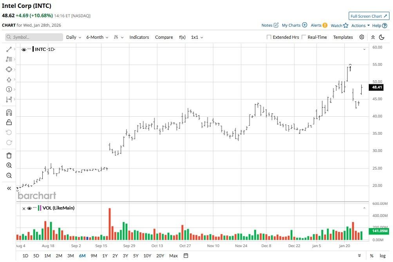Enable Real-Time checkbox
This screenshot has width=393, height=262.
[304, 37]
